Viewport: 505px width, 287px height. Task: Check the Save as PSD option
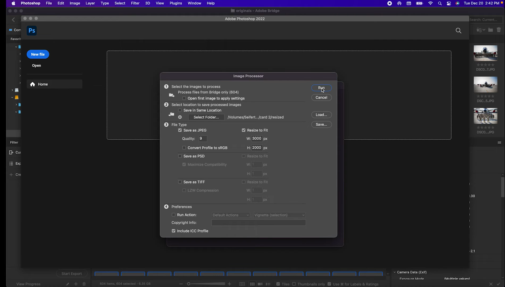point(180,156)
